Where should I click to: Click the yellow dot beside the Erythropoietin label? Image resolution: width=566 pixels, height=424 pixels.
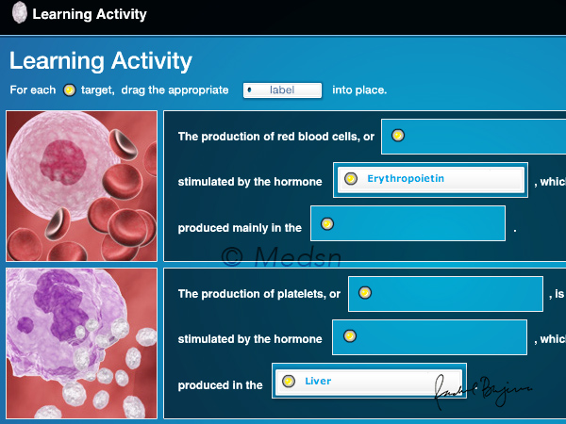point(350,178)
